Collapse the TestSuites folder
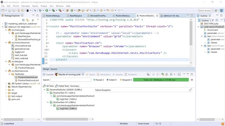The height and width of the screenshot is (126, 225). coord(9,74)
